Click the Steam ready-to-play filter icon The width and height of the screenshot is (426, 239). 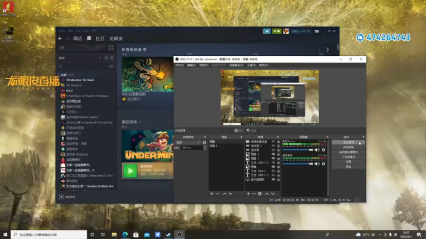click(112, 58)
